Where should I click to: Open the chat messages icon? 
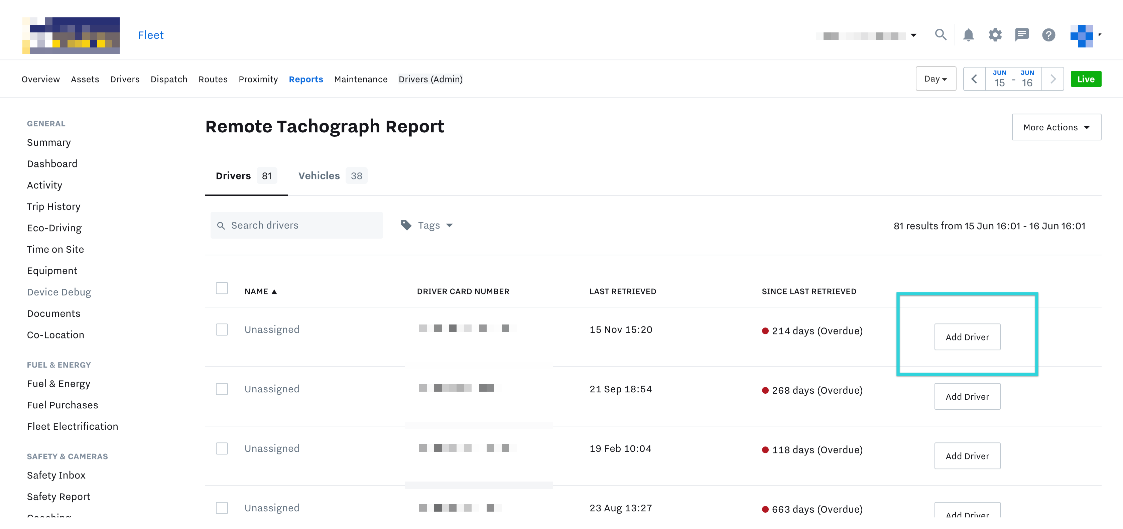[1022, 35]
